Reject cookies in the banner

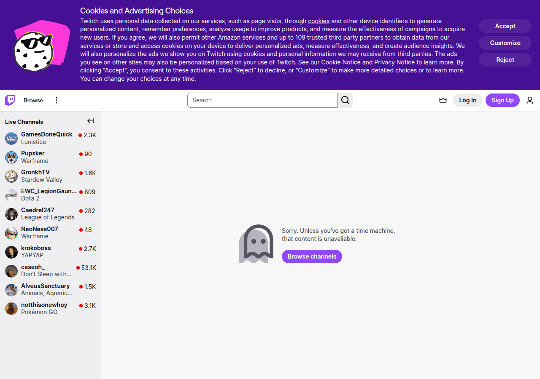505,60
